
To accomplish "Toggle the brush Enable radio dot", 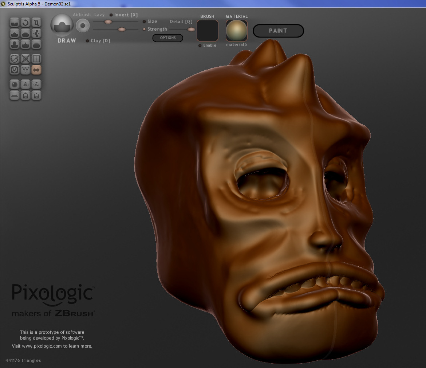I will tap(200, 46).
